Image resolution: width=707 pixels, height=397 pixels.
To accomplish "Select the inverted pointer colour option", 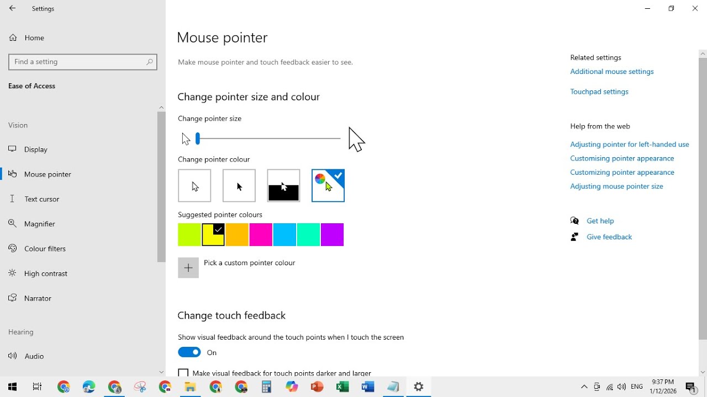I will click(x=283, y=185).
